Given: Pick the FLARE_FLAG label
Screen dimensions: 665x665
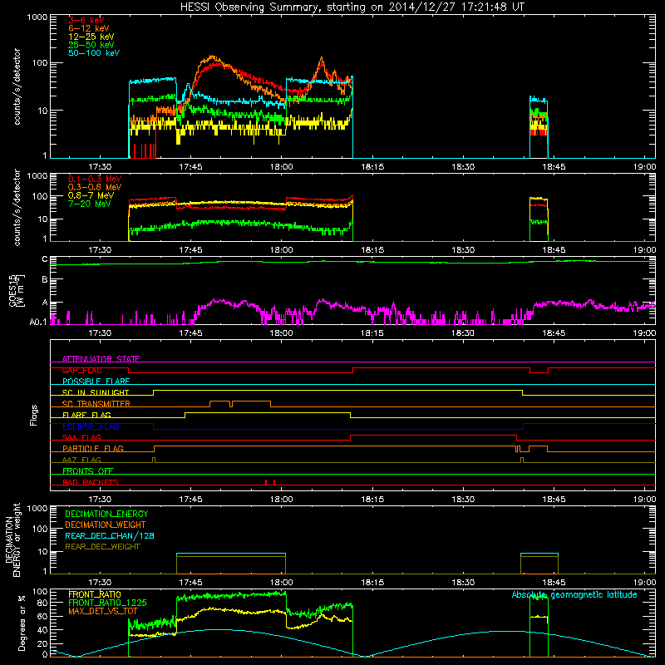Looking at the screenshot, I should click(x=86, y=415).
